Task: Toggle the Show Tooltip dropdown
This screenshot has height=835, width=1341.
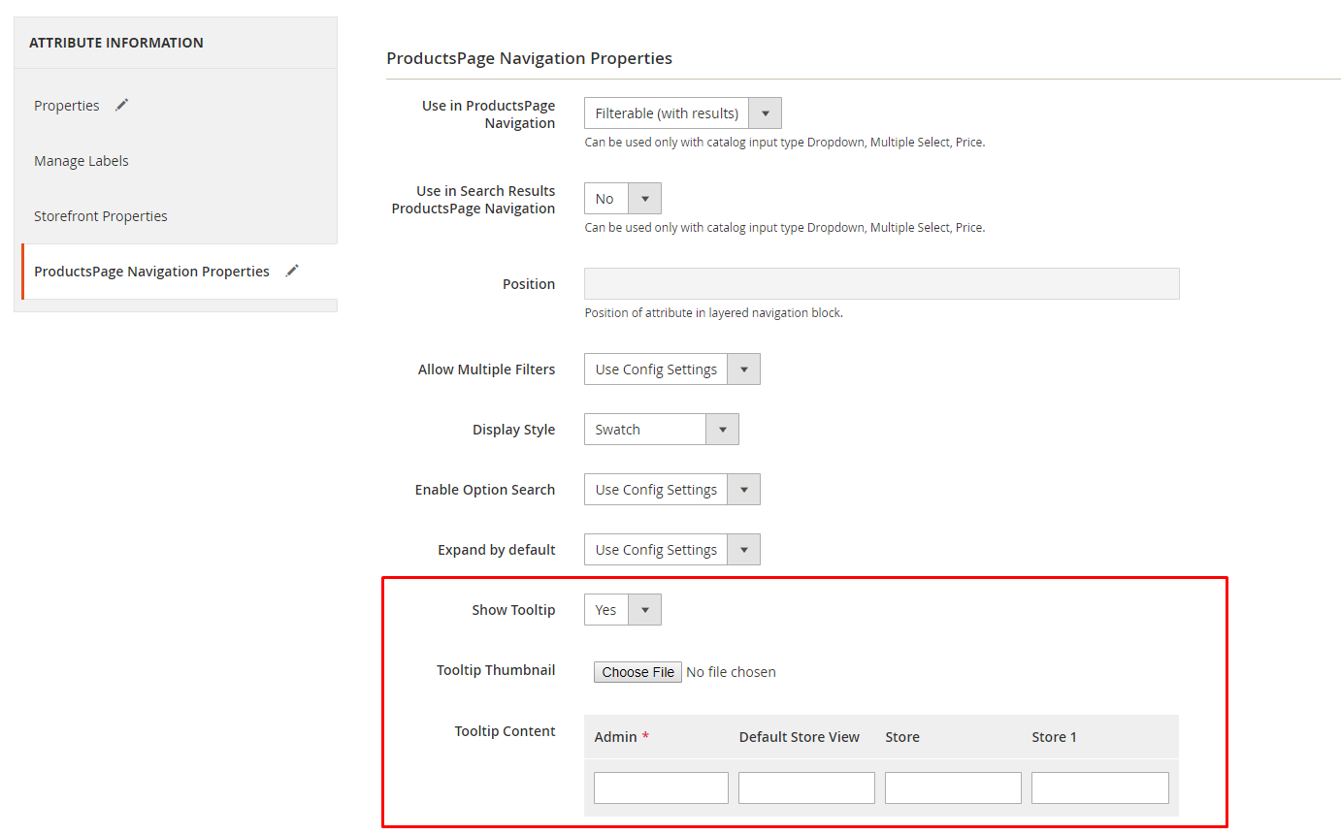Action: point(622,610)
